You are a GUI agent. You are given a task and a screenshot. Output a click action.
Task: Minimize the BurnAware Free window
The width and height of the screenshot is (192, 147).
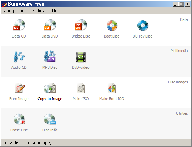[175, 4]
